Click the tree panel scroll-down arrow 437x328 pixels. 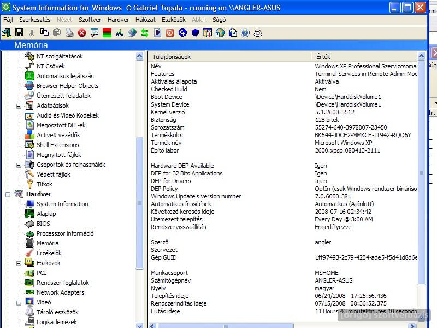(x=140, y=325)
